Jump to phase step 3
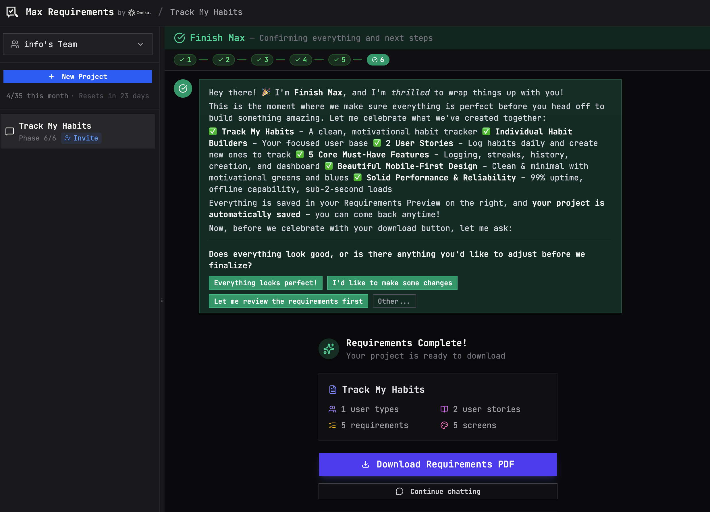710x512 pixels. point(262,59)
